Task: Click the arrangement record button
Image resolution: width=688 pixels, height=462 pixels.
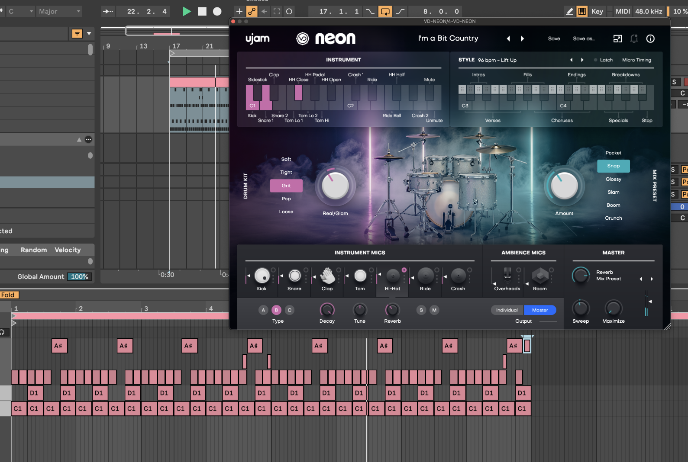Action: pos(217,12)
